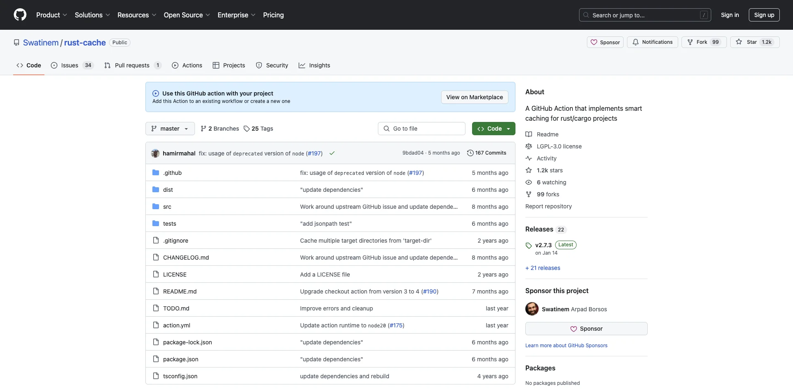Open the Pull requests tab
793x389 pixels.
coord(133,65)
